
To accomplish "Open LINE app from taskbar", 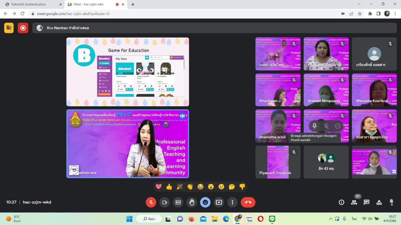I will pyautogui.click(x=272, y=219).
